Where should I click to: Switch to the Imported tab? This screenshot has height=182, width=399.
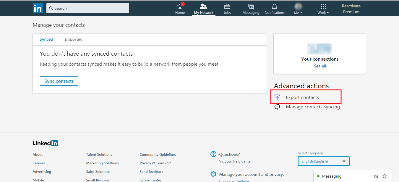click(74, 39)
